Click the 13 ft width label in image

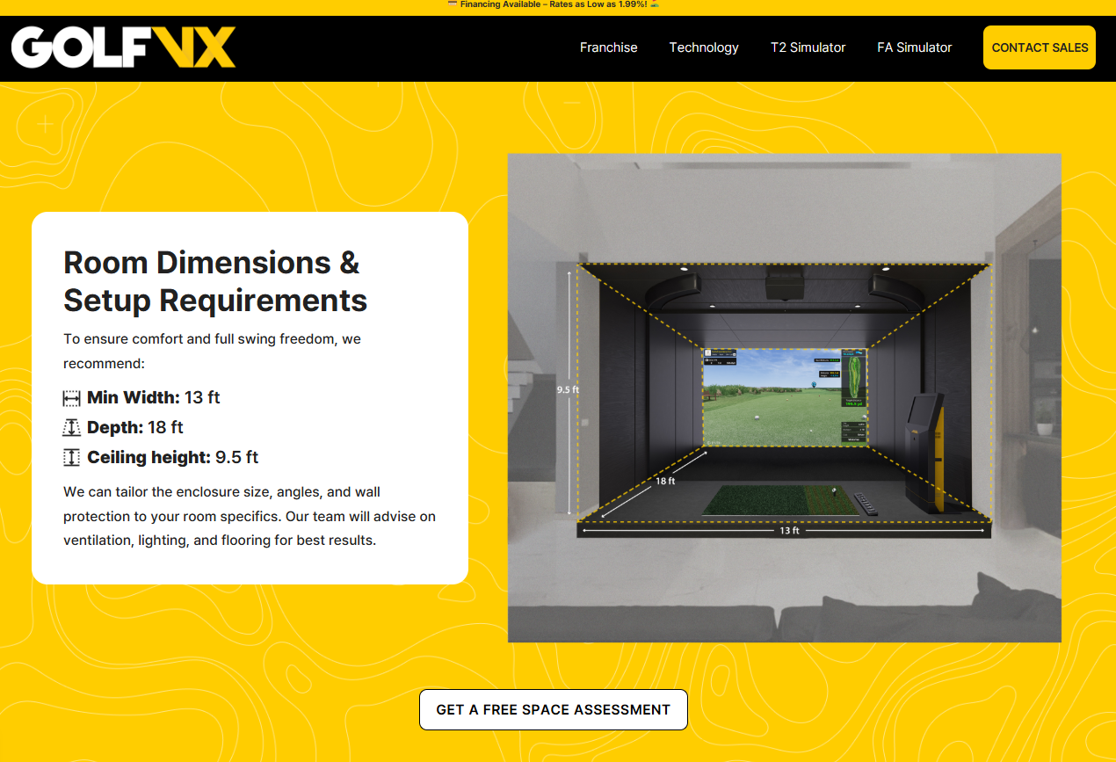[x=789, y=531]
